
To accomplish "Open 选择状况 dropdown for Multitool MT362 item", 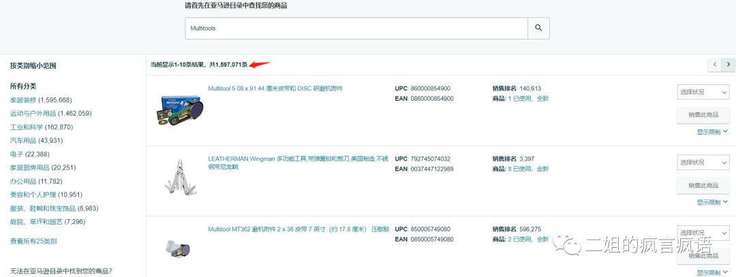I will tap(703, 233).
